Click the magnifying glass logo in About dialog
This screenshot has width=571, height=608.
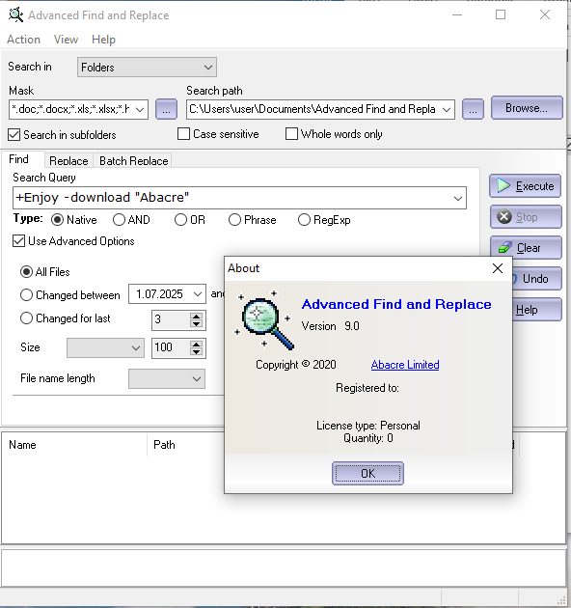point(264,319)
